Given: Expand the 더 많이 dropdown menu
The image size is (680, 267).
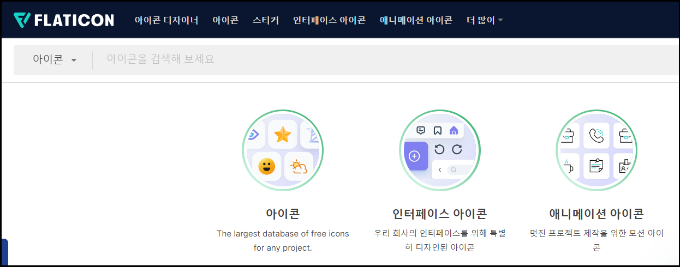Looking at the screenshot, I should (x=485, y=20).
